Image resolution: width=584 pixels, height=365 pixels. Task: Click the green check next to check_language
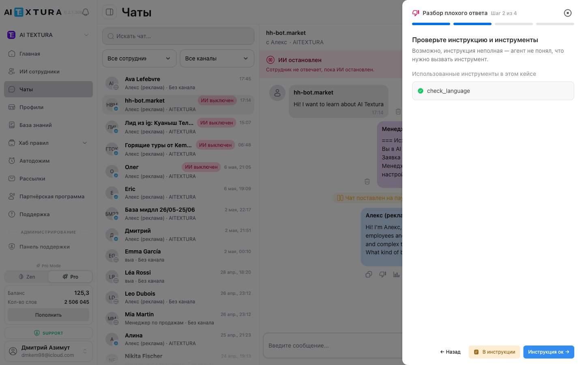[421, 91]
